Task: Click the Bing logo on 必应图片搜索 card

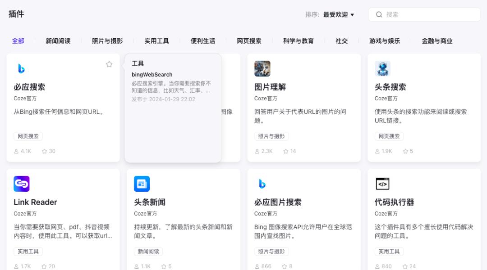Action: tap(262, 184)
